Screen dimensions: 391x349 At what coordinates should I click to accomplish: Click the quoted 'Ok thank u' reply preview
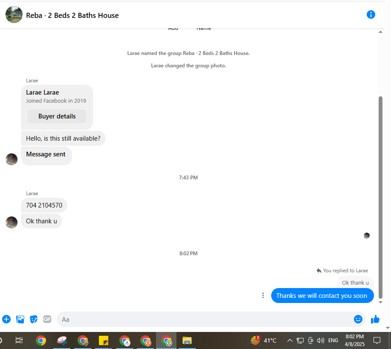tap(355, 283)
